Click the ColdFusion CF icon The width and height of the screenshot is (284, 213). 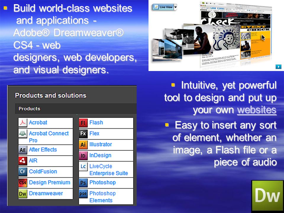pos(23,172)
